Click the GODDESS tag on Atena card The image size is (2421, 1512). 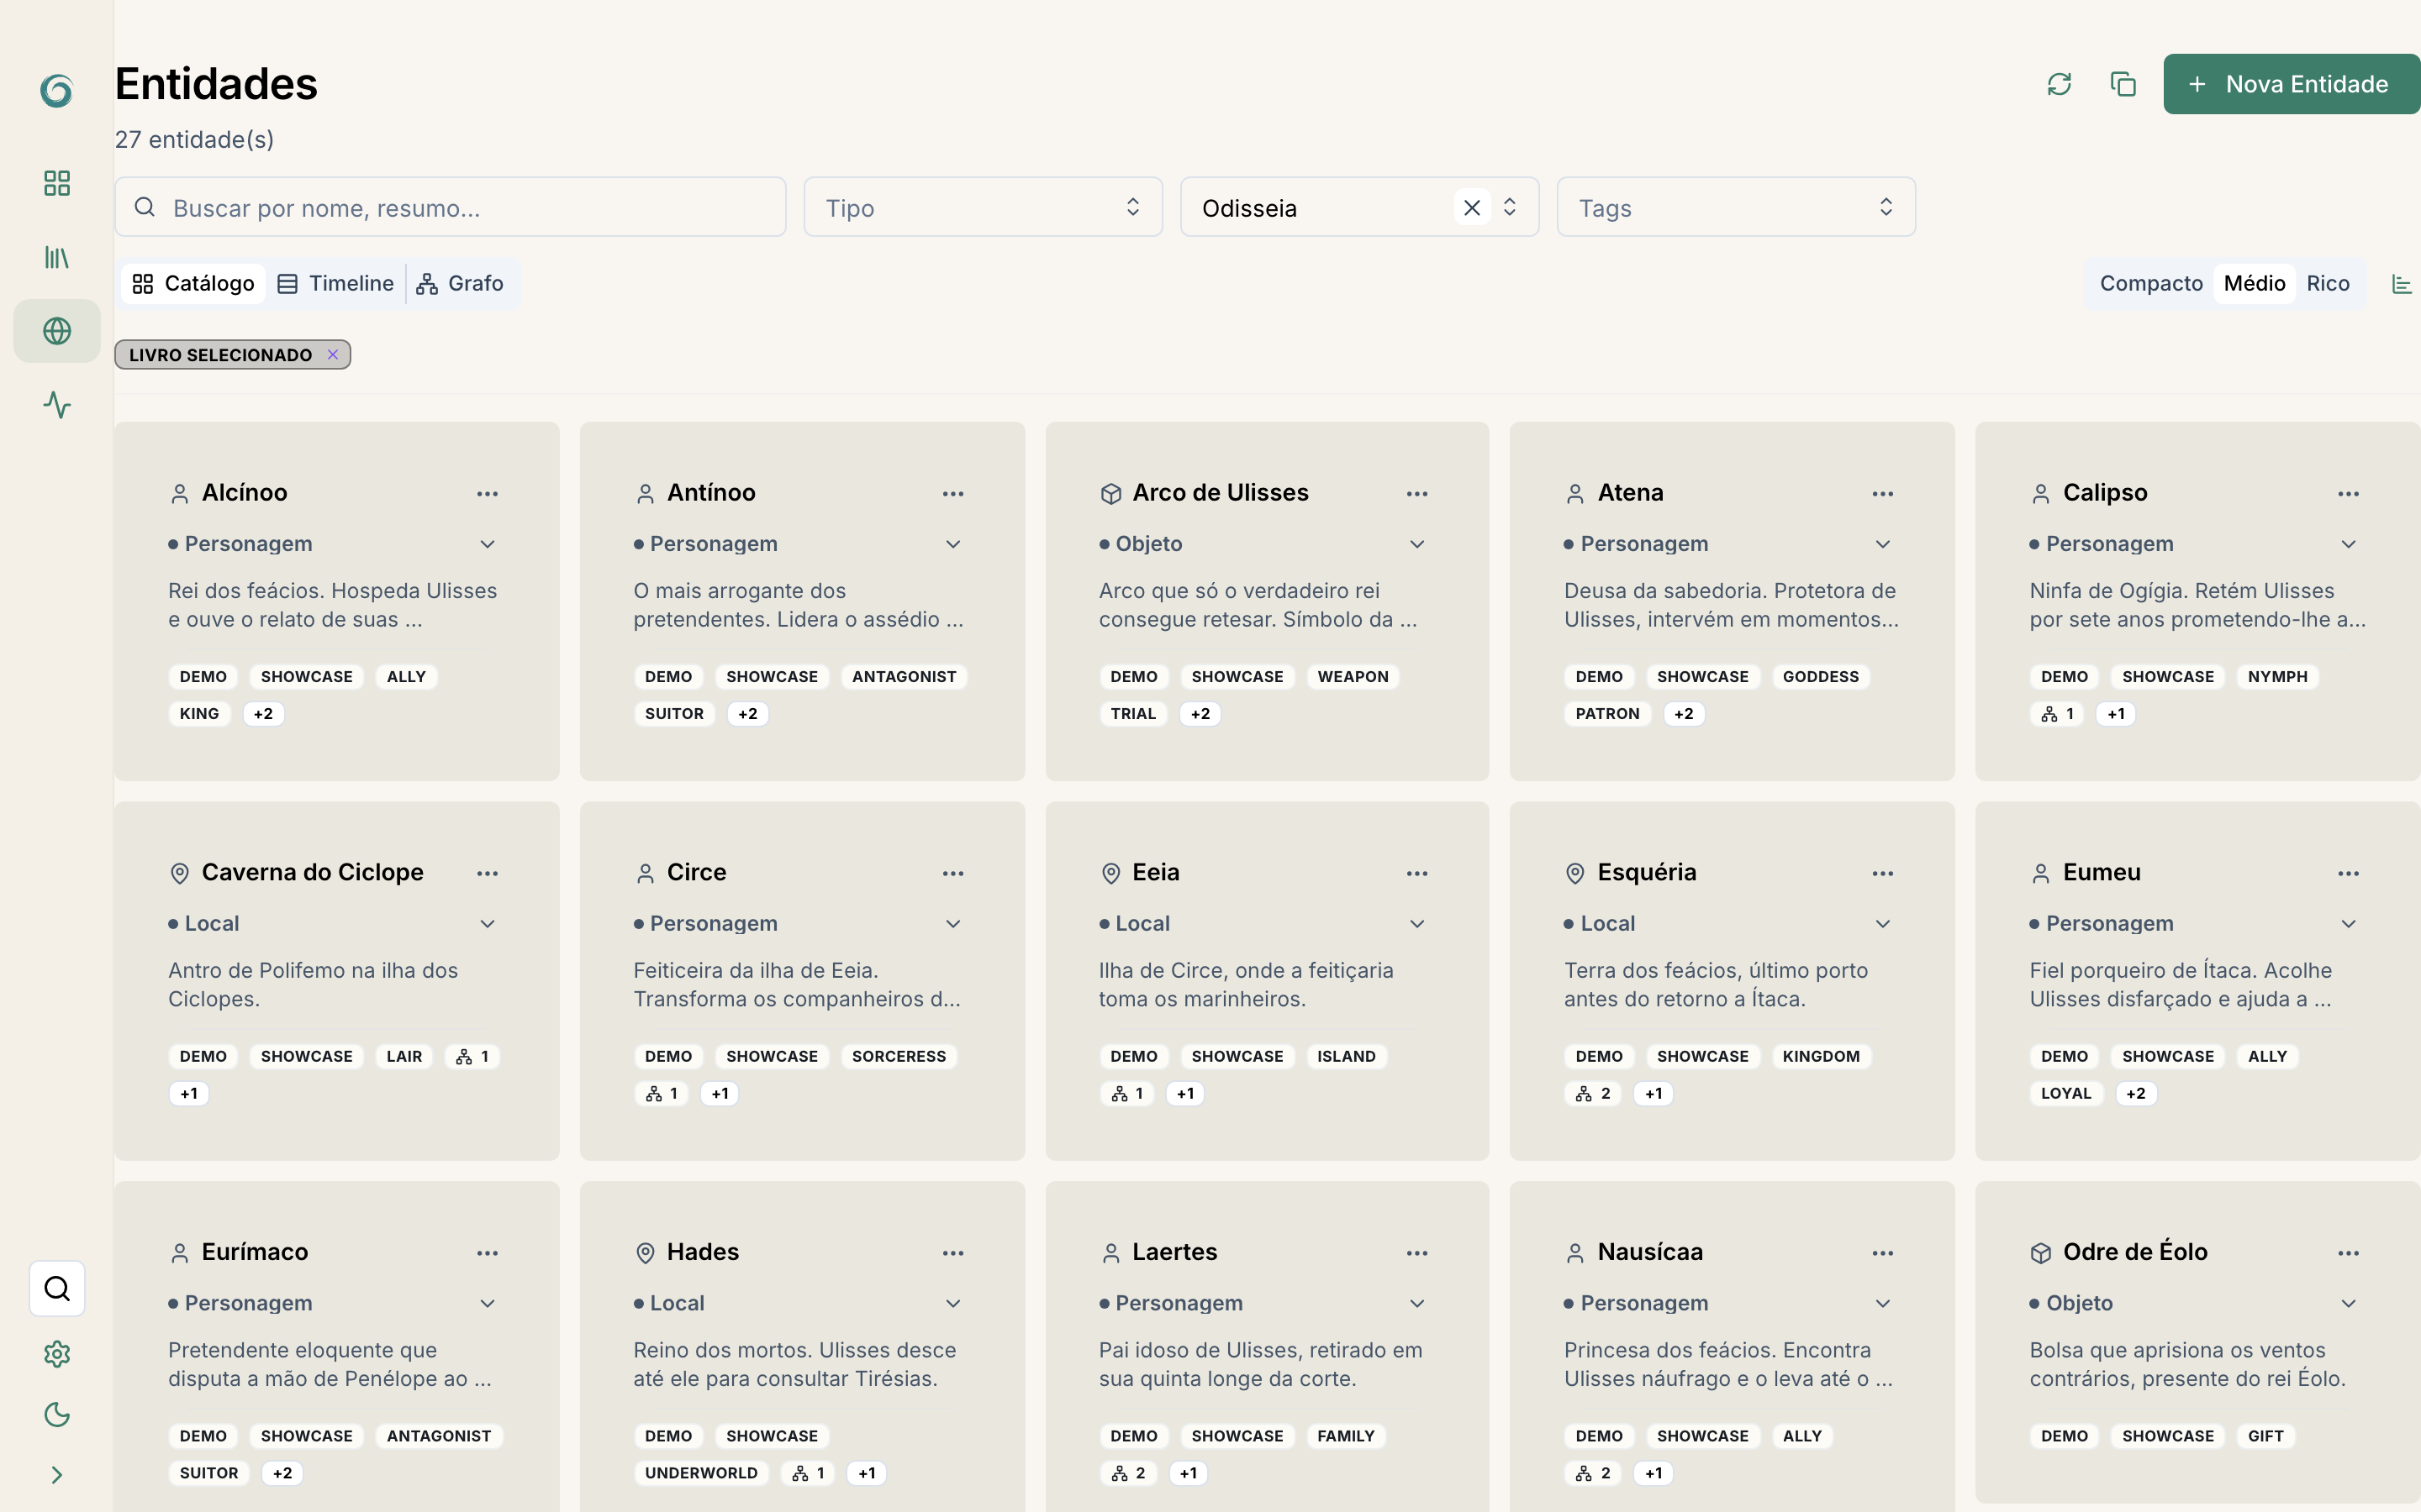click(x=1821, y=677)
